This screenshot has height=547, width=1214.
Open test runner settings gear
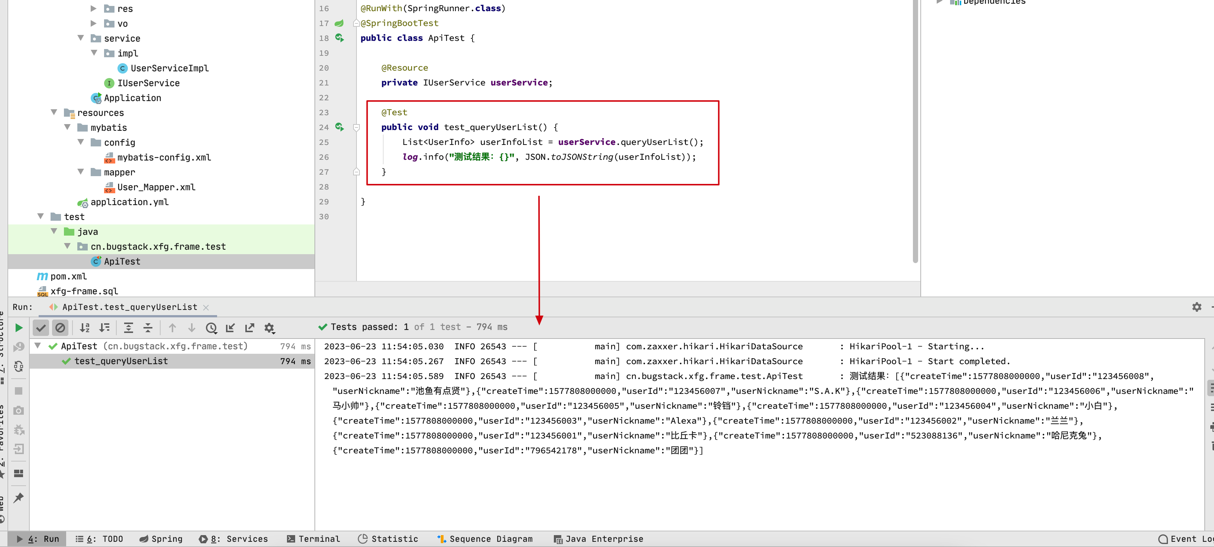tap(269, 327)
